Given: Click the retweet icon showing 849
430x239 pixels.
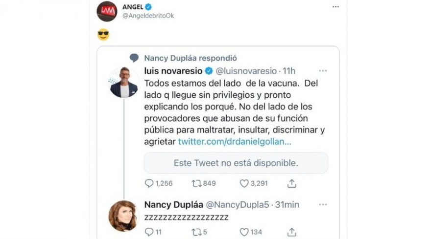Looking at the screenshot, I should (196, 183).
